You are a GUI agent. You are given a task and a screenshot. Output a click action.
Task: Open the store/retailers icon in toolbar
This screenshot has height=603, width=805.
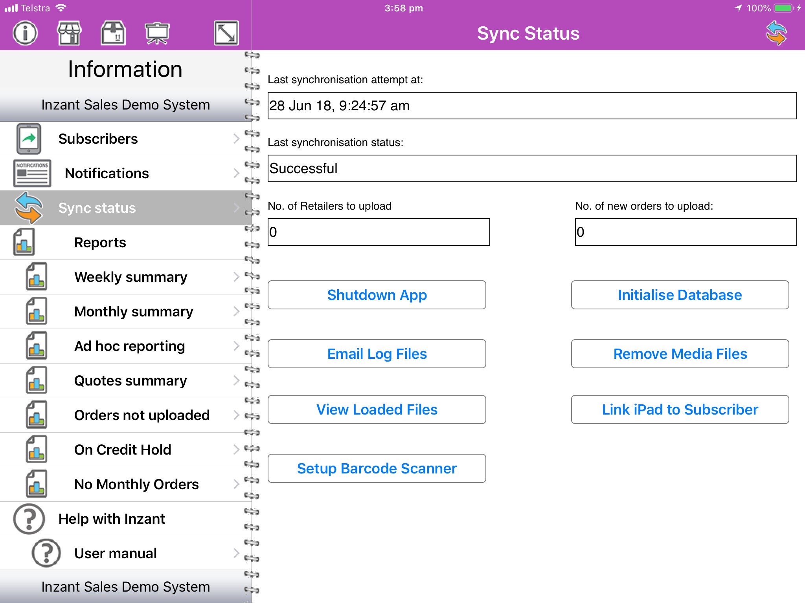click(69, 33)
